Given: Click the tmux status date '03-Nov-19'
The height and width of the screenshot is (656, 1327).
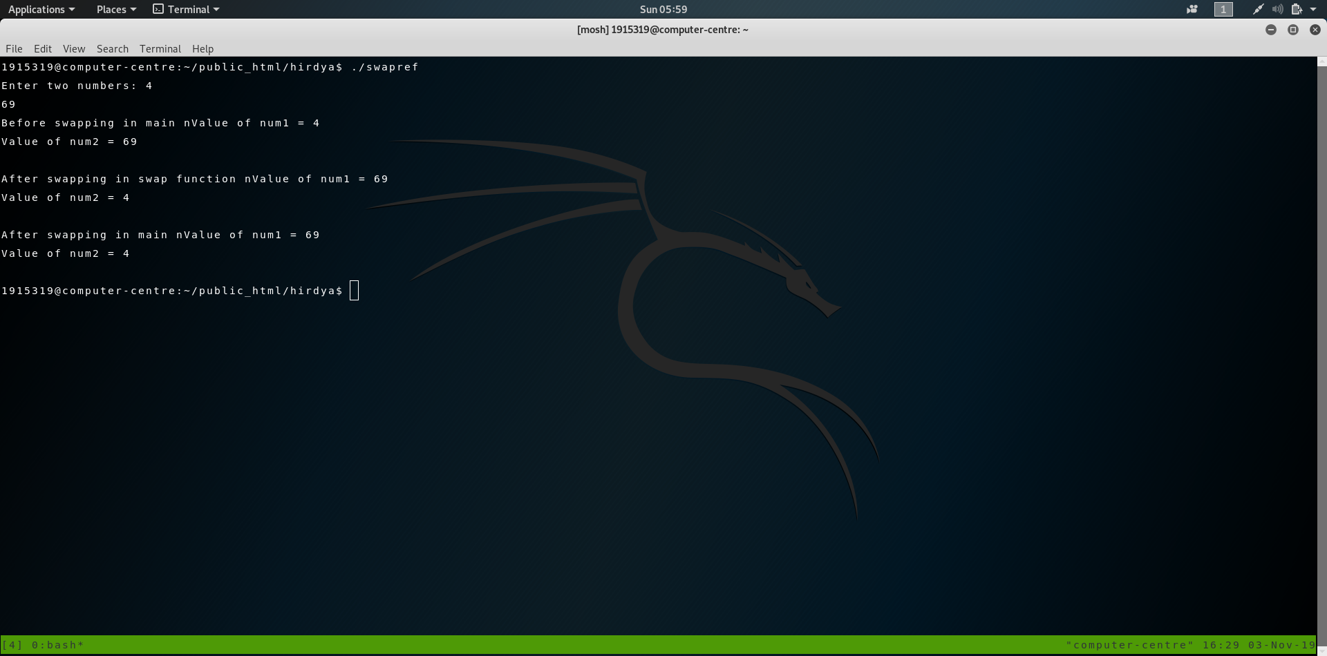Looking at the screenshot, I should coord(1282,645).
